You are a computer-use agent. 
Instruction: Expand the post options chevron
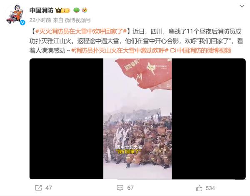(242, 6)
